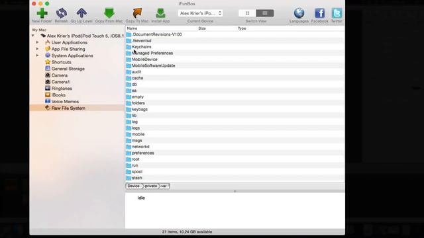
Task: Click the Copy From Mac icon
Action: coord(109,13)
